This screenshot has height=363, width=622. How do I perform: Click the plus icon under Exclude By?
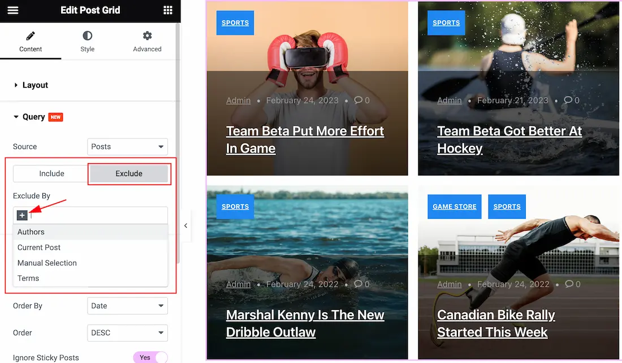[x=22, y=215]
